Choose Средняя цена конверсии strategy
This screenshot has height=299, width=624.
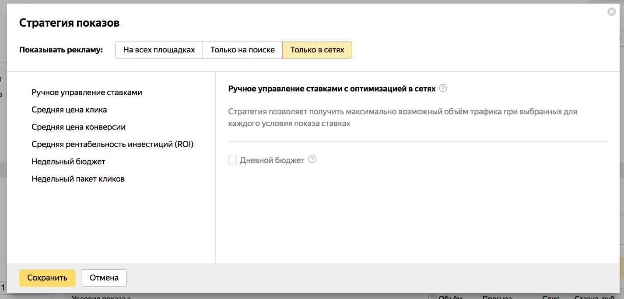[78, 127]
